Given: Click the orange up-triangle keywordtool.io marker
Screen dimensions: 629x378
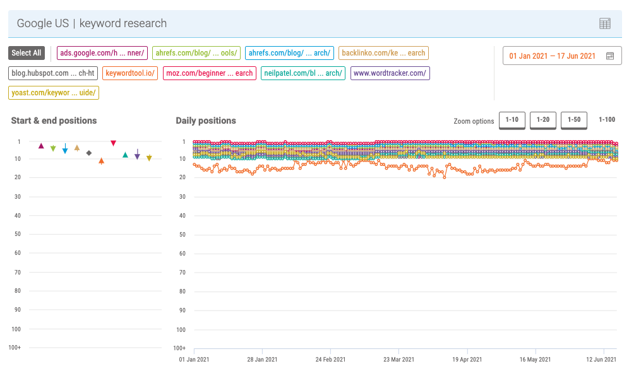Looking at the screenshot, I should coord(101,162).
